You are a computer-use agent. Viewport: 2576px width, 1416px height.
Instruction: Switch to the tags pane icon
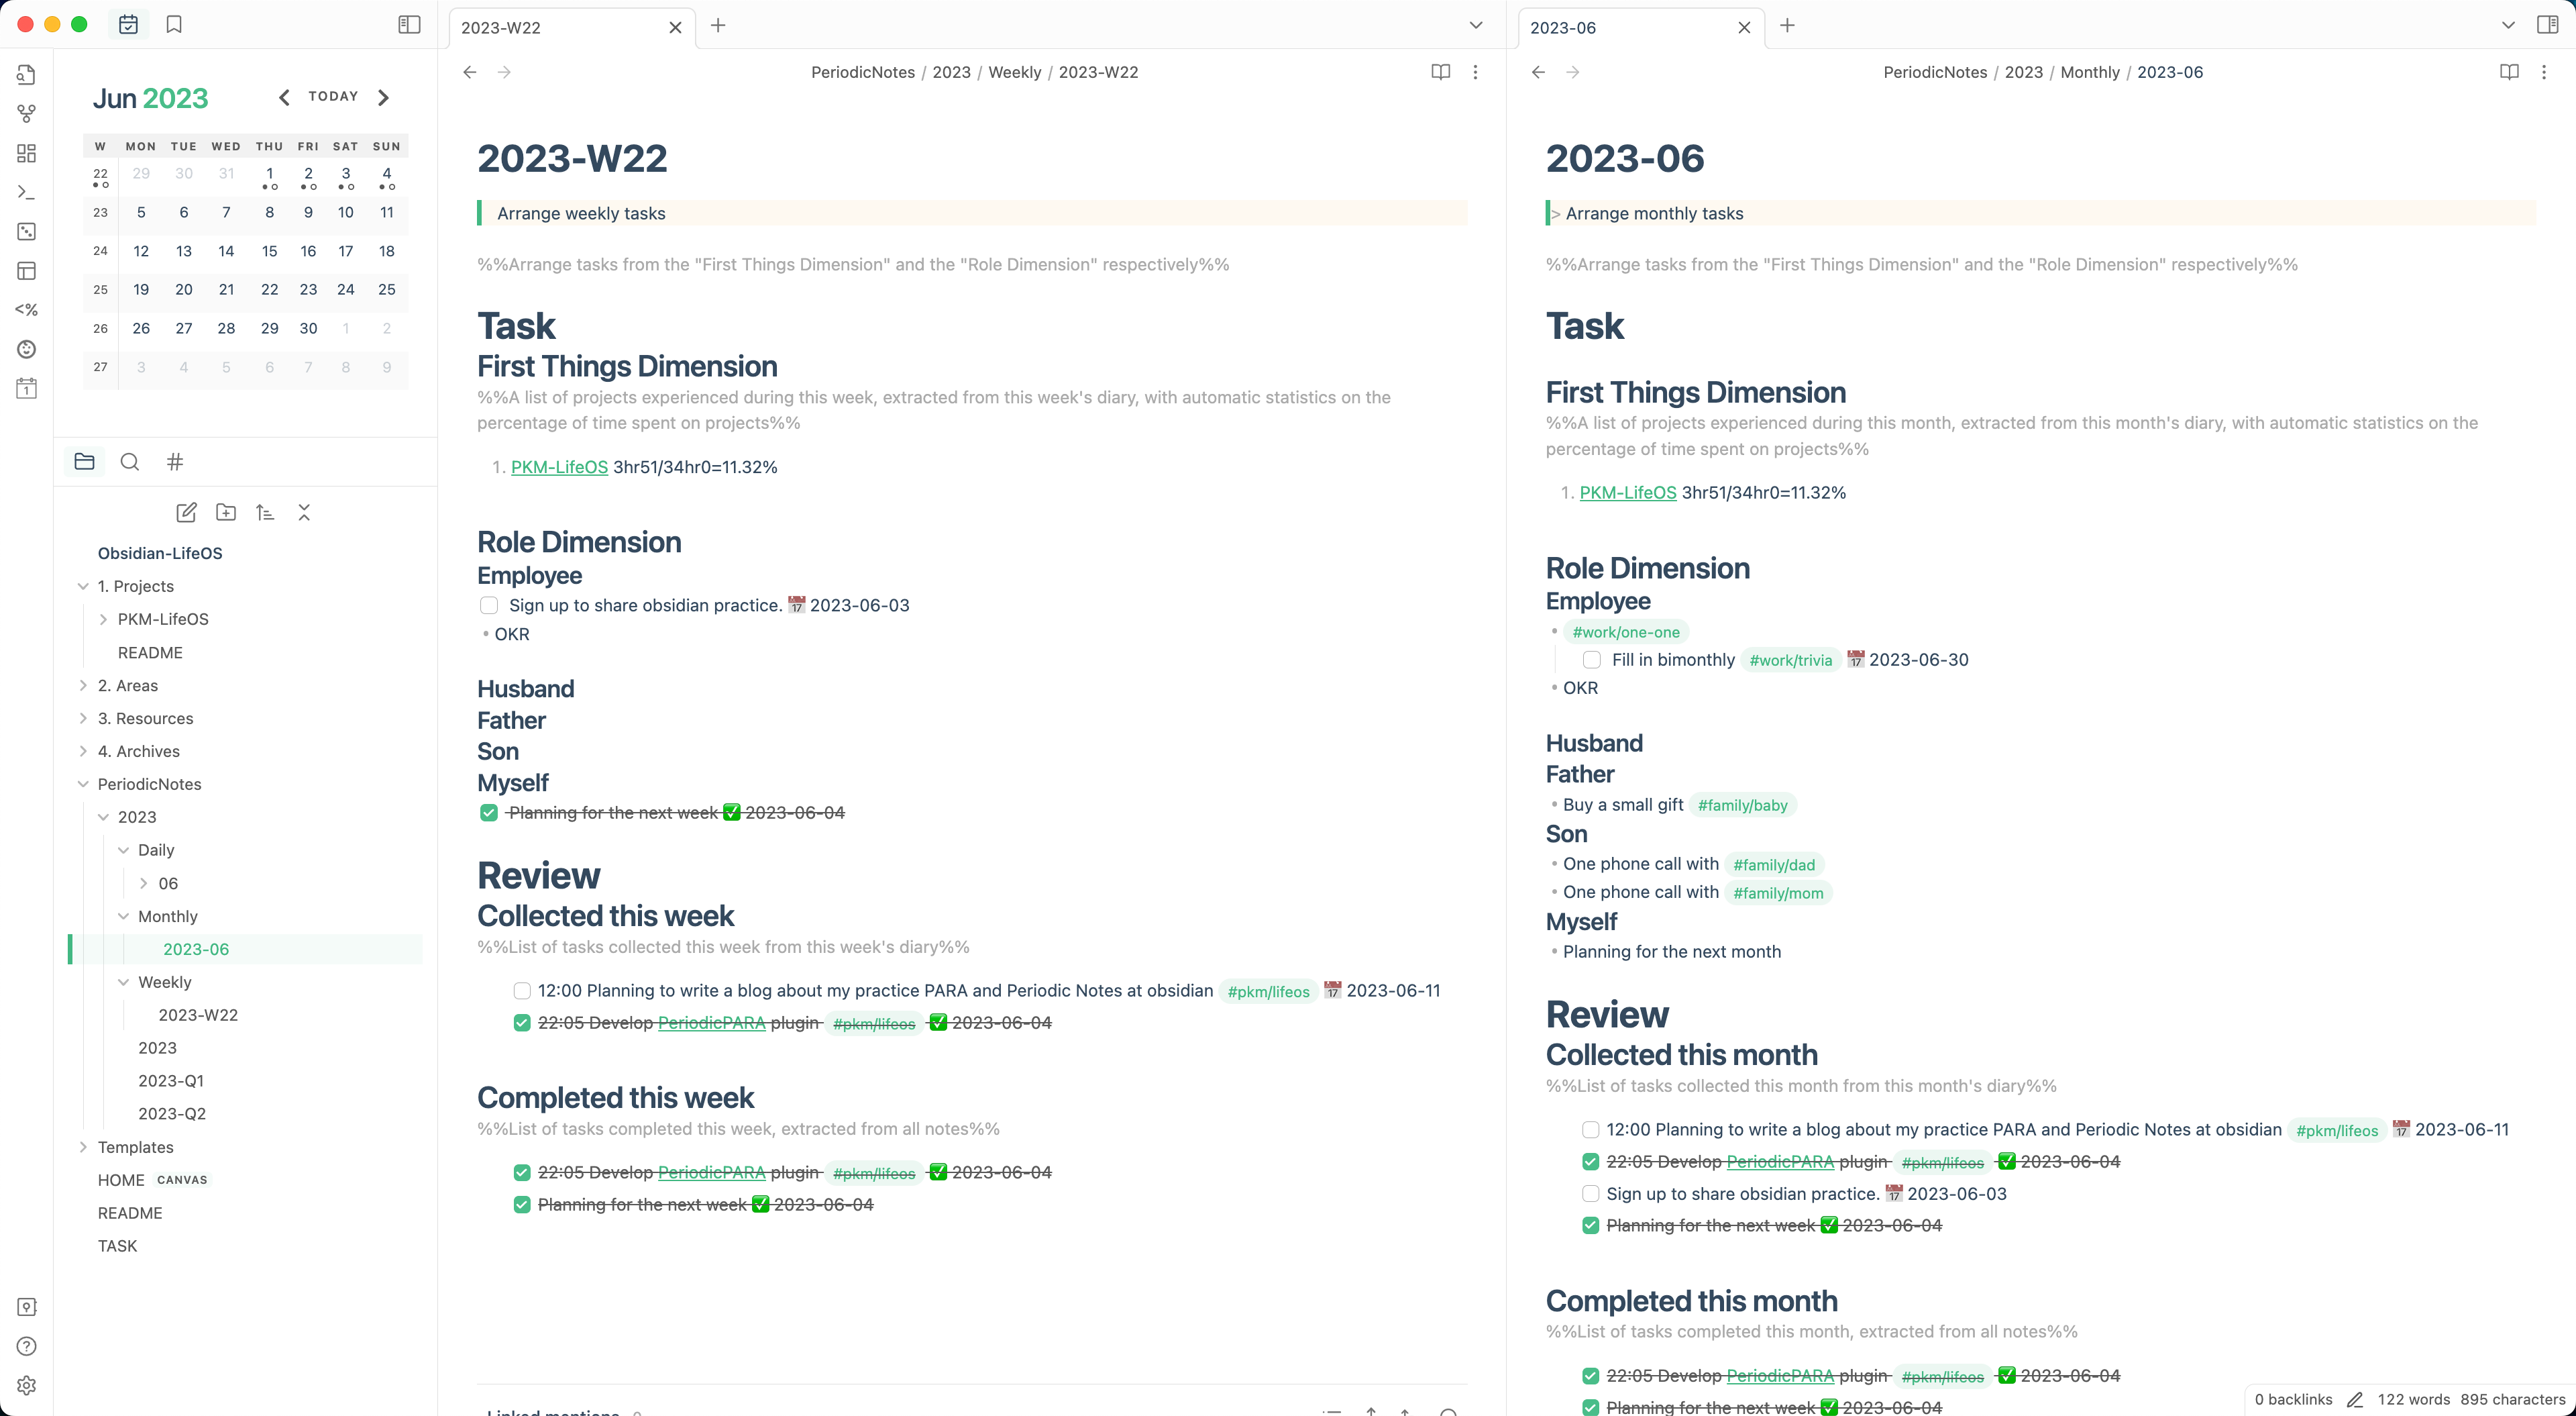click(x=175, y=461)
